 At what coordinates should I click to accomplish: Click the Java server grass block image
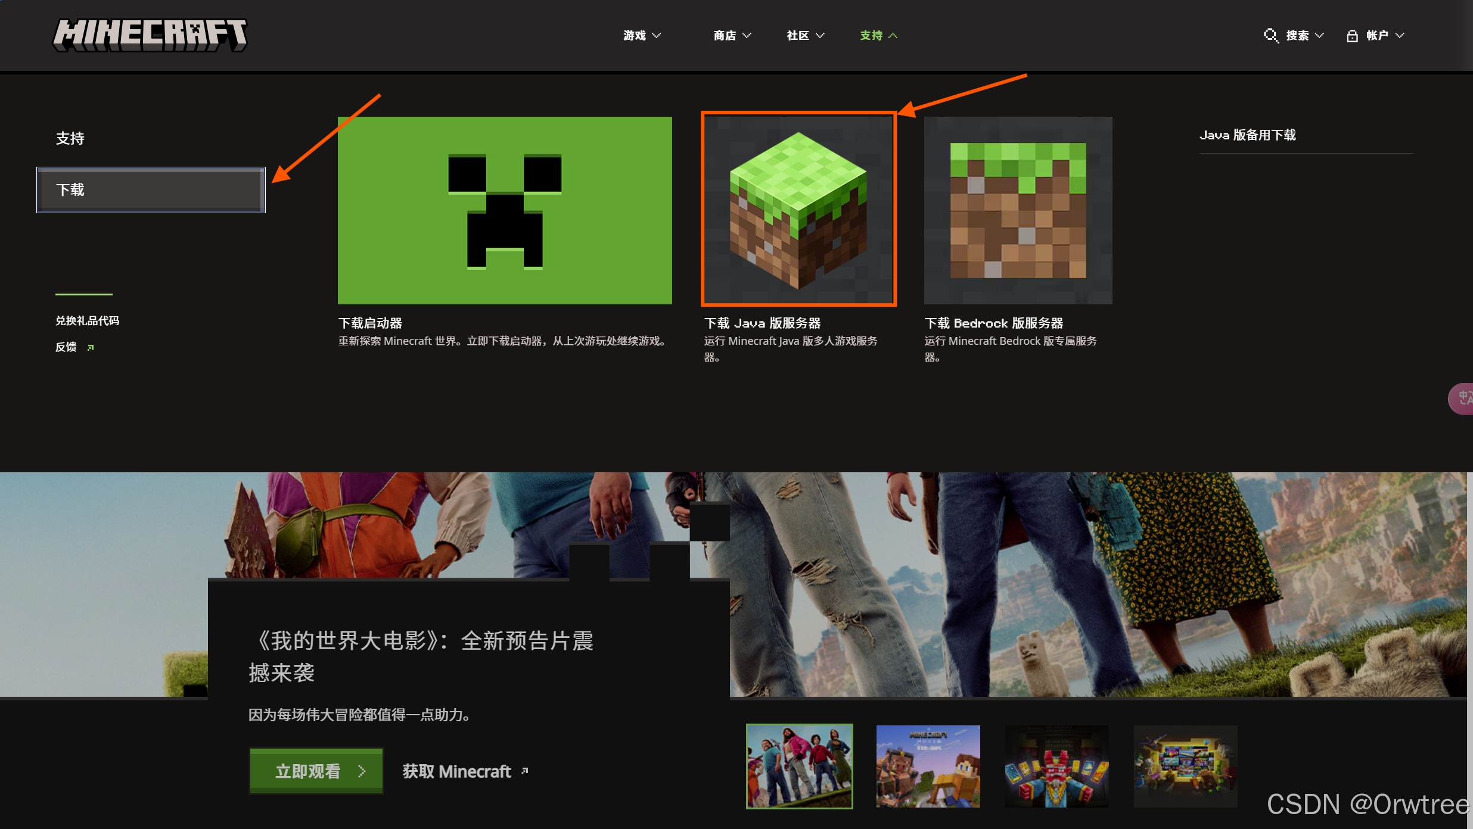tap(798, 209)
